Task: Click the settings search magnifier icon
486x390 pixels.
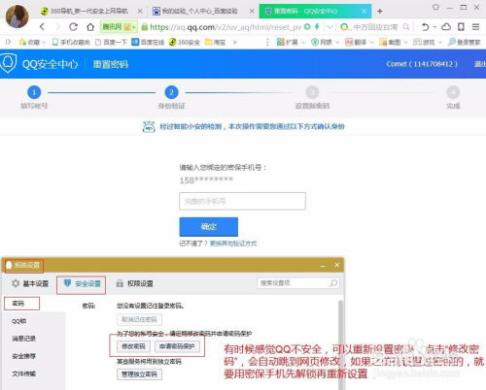Action: pos(333,283)
